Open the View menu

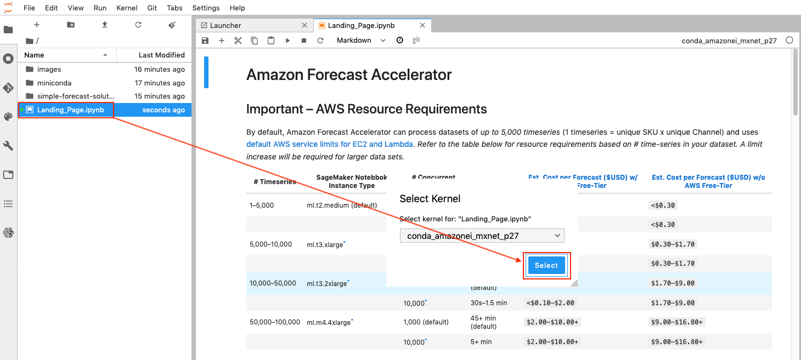76,8
